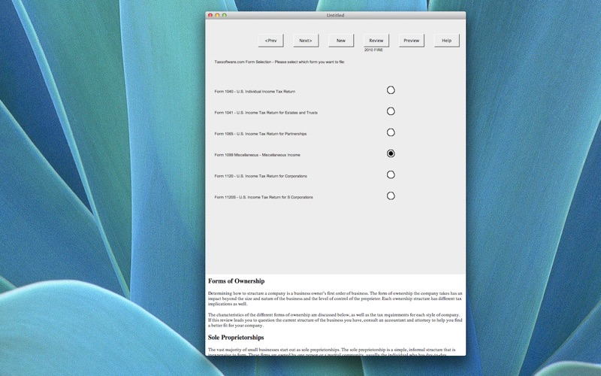Click the Untitled window title bar

tap(335, 15)
